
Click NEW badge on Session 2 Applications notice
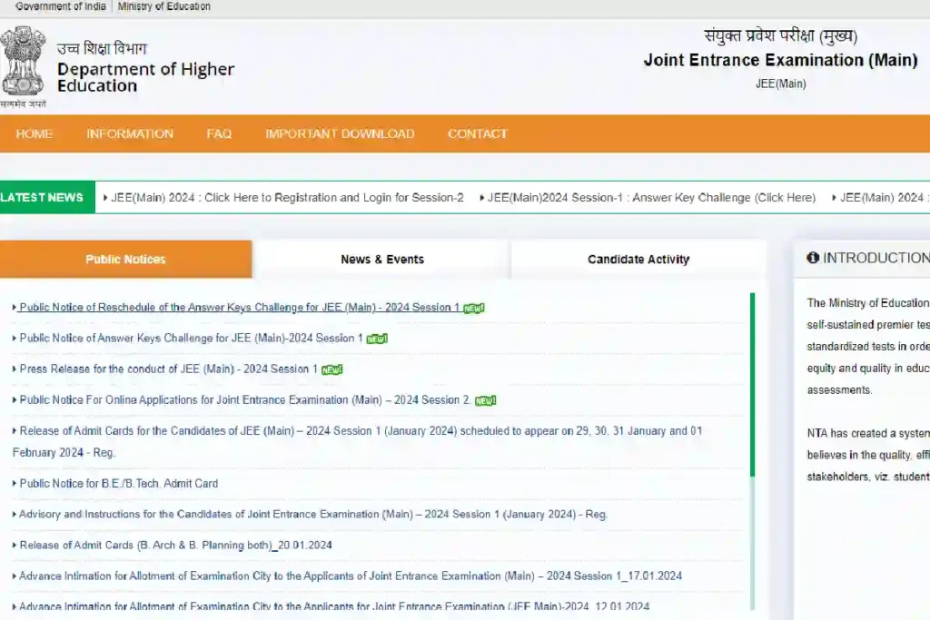point(485,400)
